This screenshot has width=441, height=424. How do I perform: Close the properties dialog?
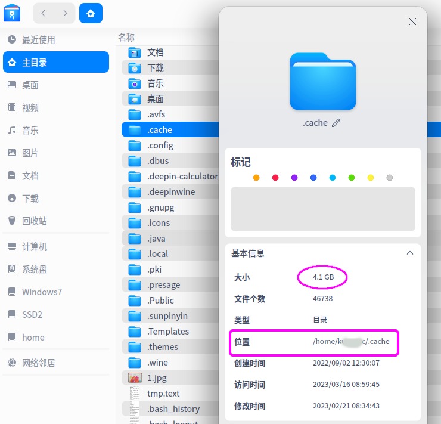[412, 21]
